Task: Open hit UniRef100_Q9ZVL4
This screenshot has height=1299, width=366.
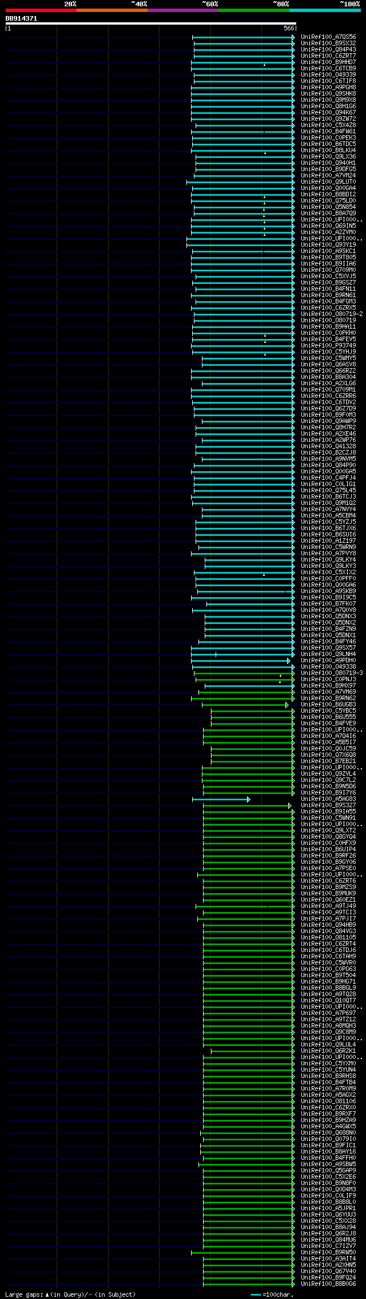Action: [328, 774]
